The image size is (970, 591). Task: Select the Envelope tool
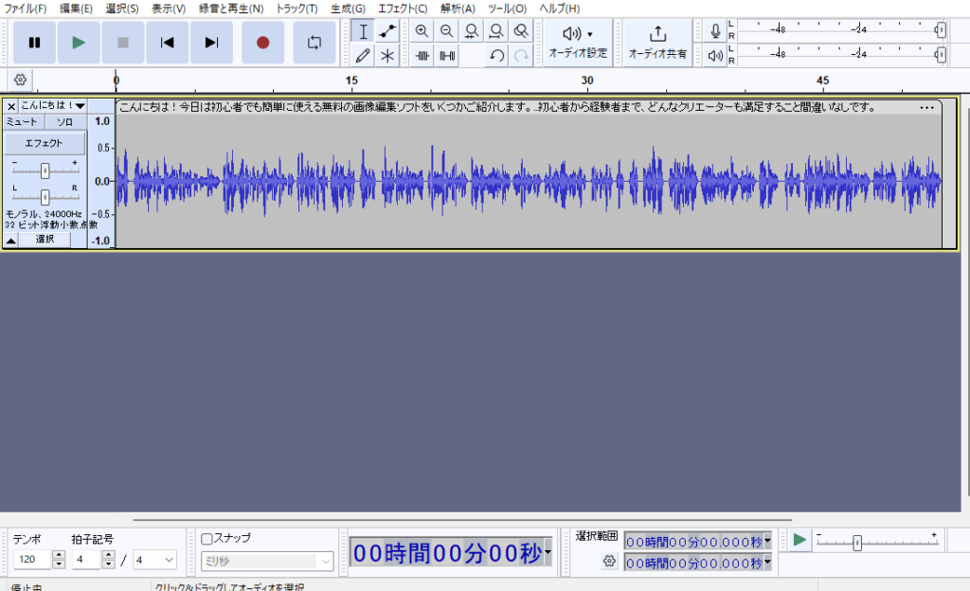pos(387,31)
